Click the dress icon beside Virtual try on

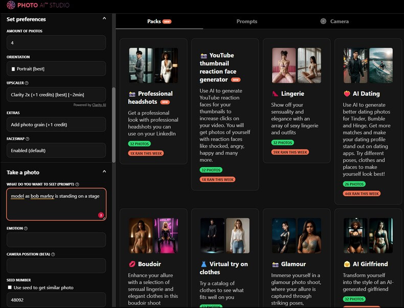pos(204,264)
